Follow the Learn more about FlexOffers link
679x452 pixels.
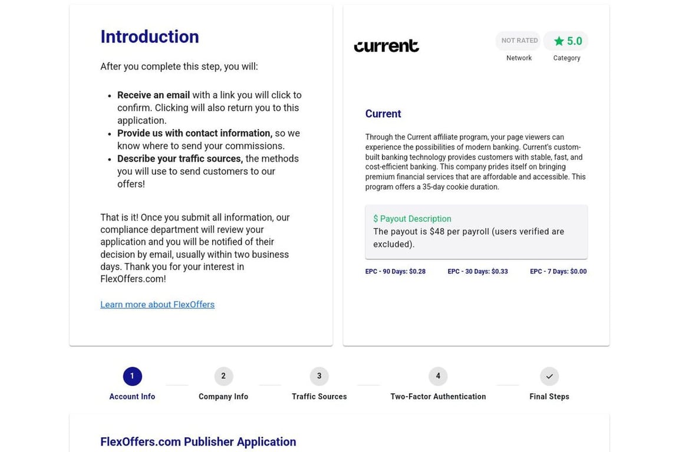[157, 304]
